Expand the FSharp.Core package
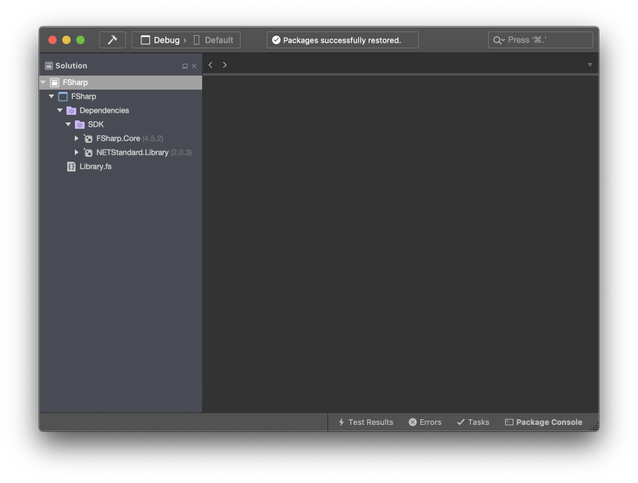The width and height of the screenshot is (638, 483). (x=77, y=139)
